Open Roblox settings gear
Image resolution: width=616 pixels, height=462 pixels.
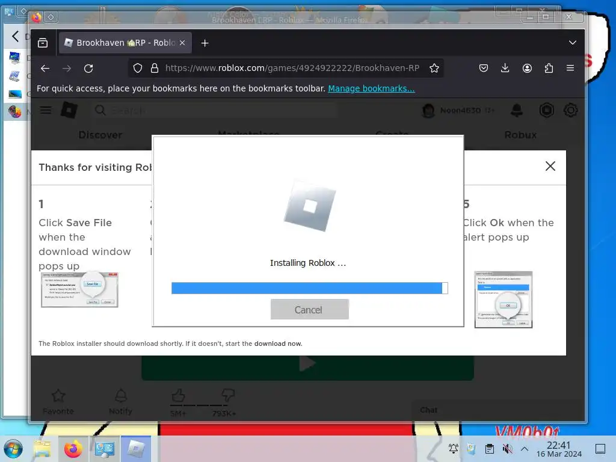[x=570, y=111]
